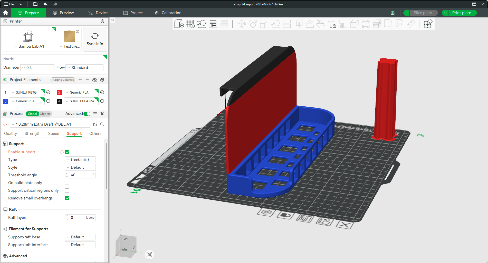Click the Slice plate button
488x263 pixels.
[x=423, y=13]
